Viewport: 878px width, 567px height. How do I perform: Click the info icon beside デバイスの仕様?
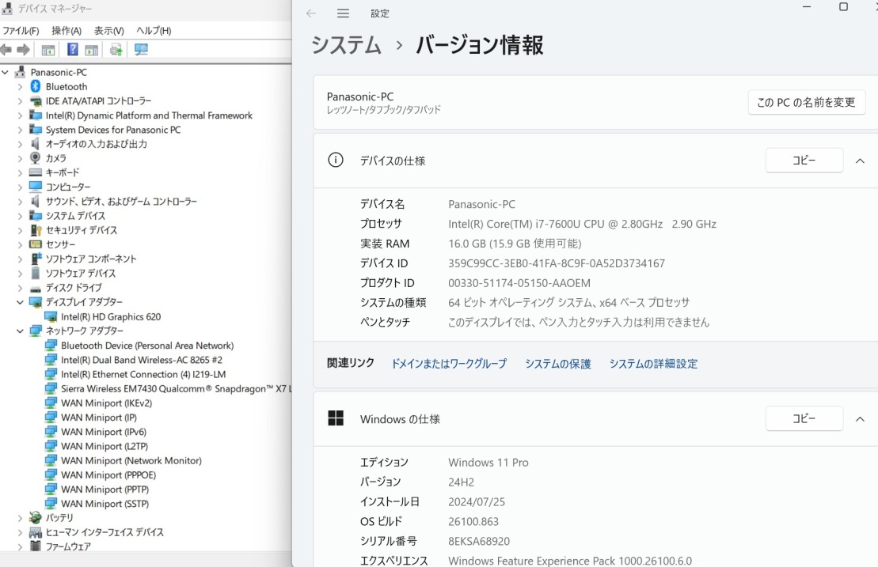(x=336, y=161)
